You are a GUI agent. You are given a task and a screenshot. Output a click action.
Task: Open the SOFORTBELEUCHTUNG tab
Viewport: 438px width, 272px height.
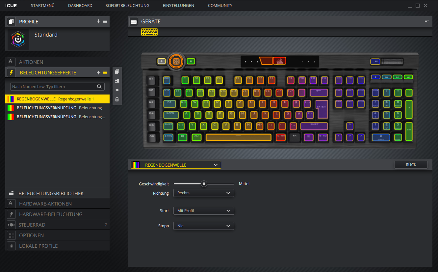coord(127,6)
